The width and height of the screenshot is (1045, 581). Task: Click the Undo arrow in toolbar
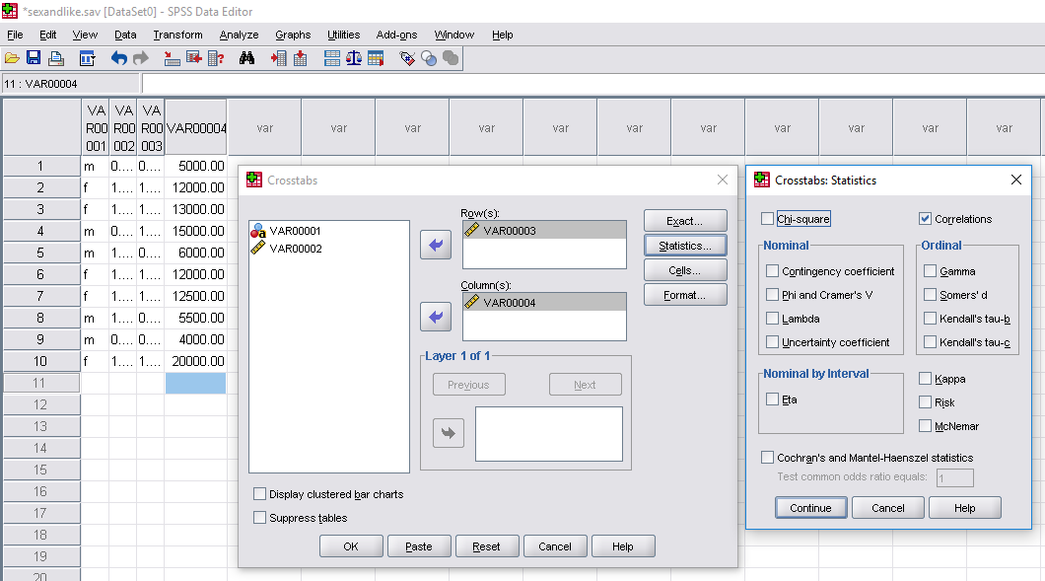click(119, 59)
